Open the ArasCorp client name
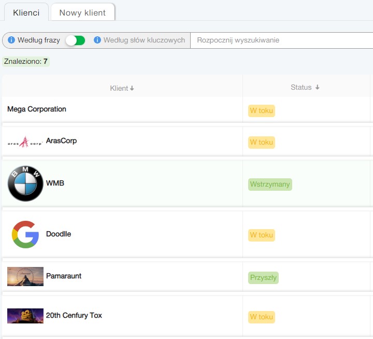The width and height of the screenshot is (373, 339). coord(61,141)
